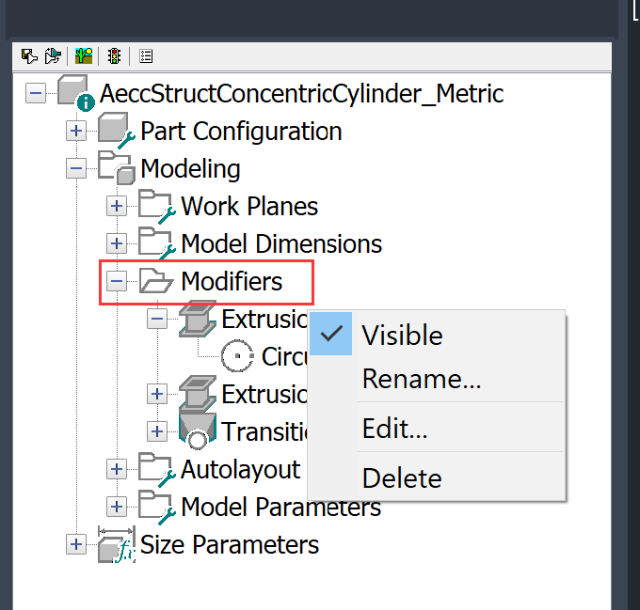Viewport: 640px width, 610px height.
Task: Click the open Modifiers folder icon
Action: [155, 281]
